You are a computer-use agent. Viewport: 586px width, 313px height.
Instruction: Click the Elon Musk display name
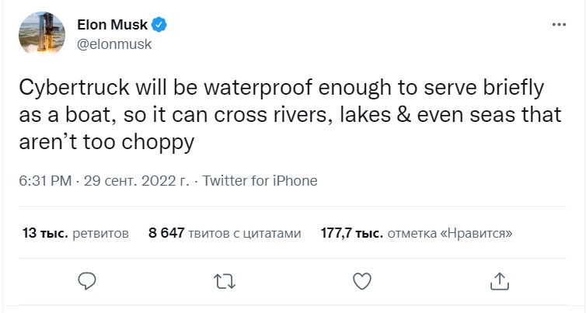[x=112, y=26]
